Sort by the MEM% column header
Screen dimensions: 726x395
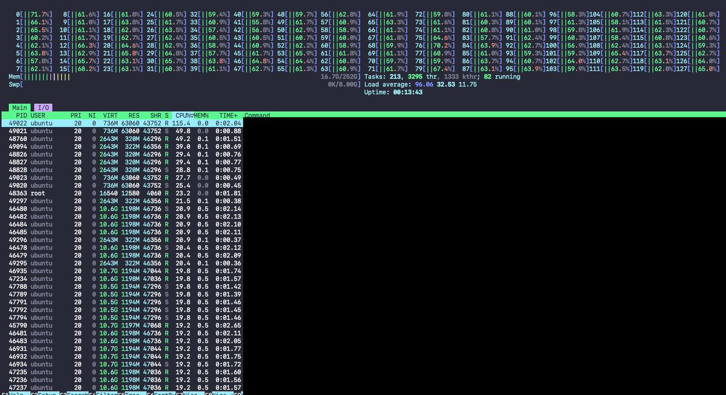pyautogui.click(x=201, y=115)
